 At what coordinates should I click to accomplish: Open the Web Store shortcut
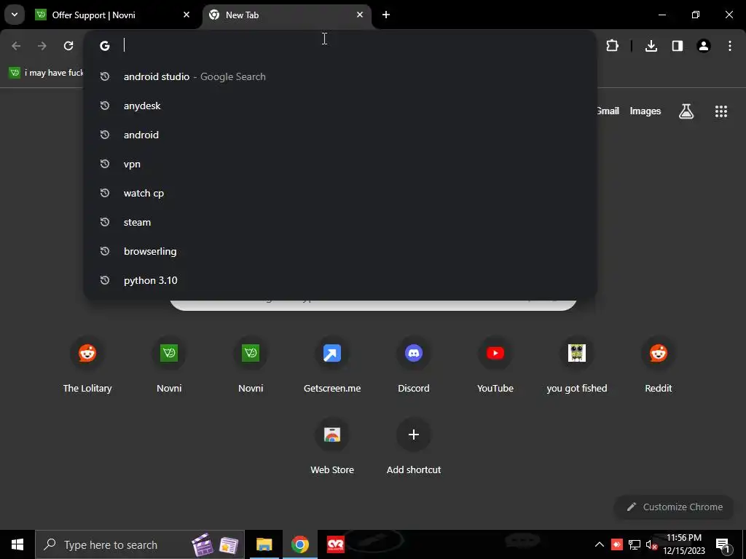[332, 448]
